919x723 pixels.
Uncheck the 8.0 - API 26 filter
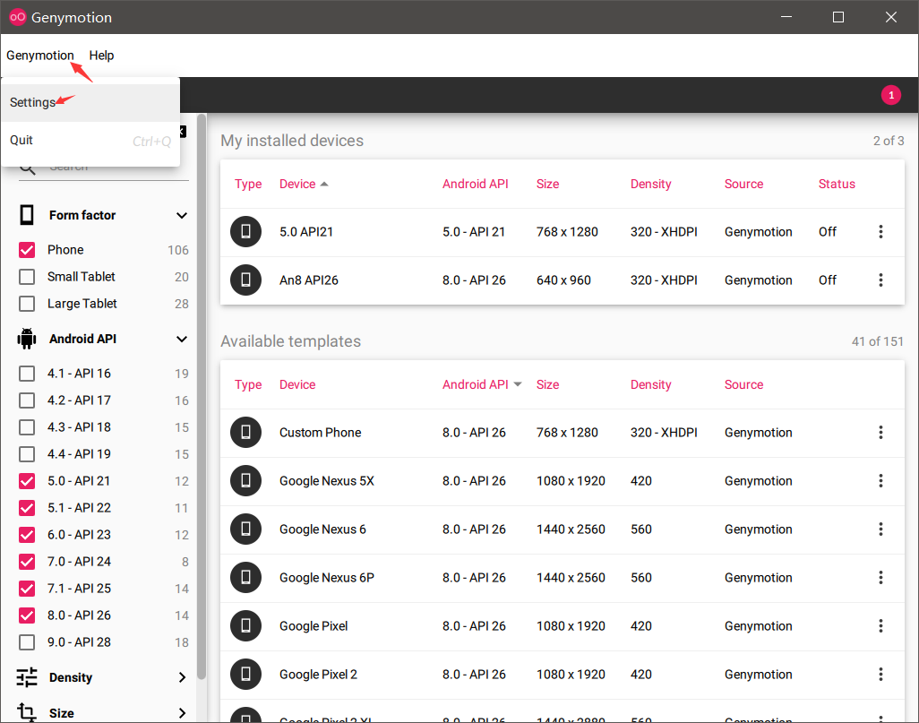[x=27, y=615]
